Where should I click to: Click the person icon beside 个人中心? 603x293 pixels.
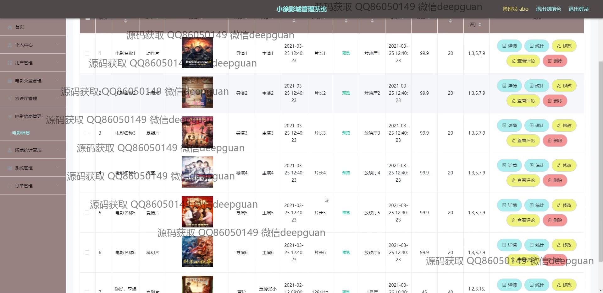pos(10,45)
